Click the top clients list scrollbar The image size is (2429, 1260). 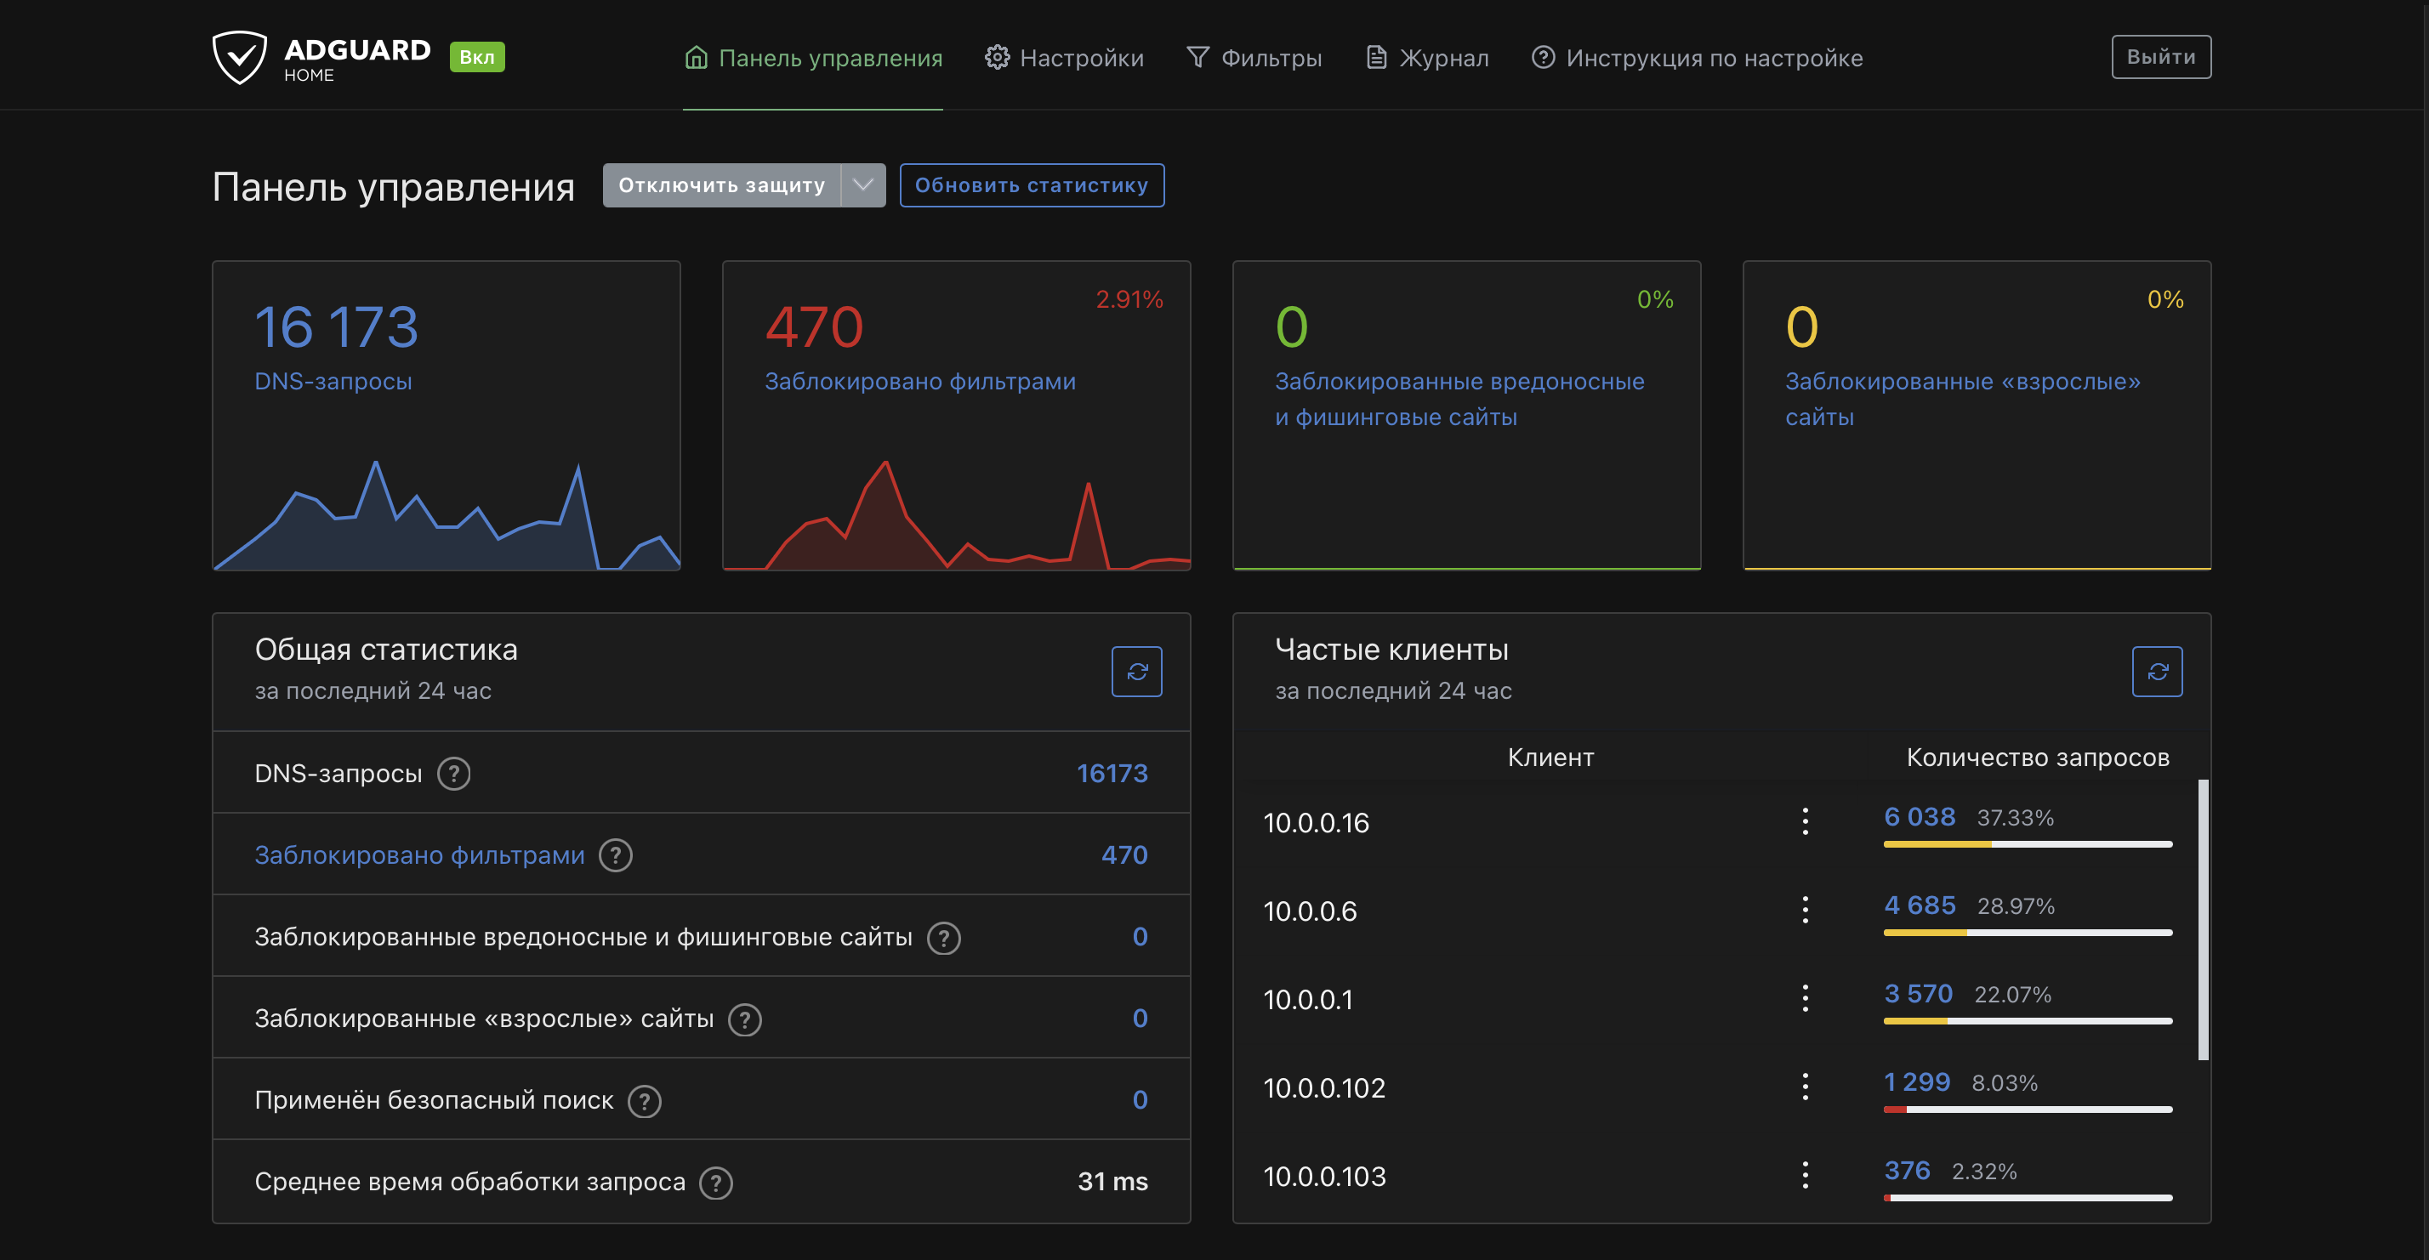[2203, 919]
